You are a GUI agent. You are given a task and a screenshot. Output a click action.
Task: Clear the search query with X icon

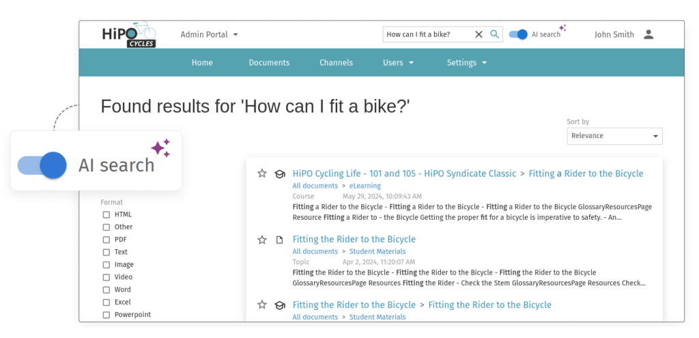479,34
